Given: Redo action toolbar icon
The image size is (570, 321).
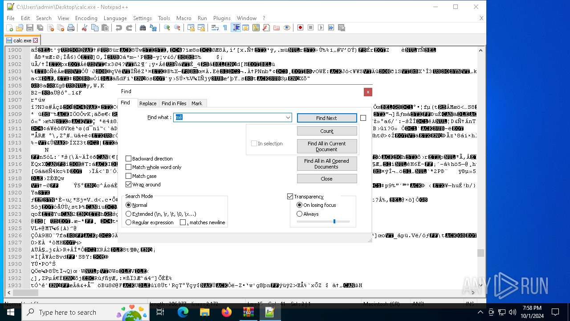Looking at the screenshot, I should tap(129, 28).
